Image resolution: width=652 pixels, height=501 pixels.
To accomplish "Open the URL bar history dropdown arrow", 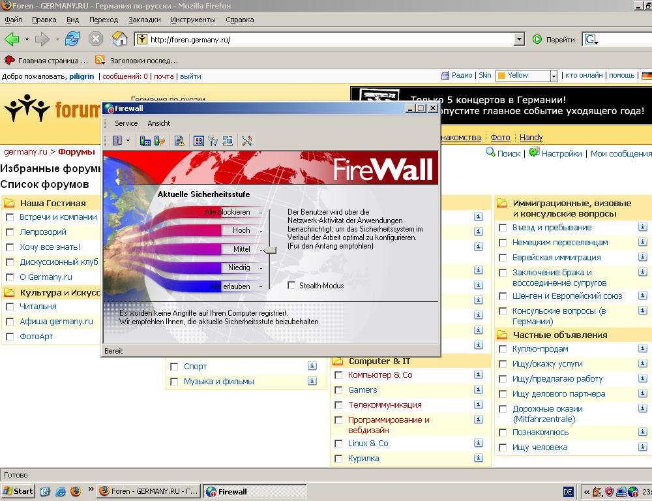I will coord(519,40).
